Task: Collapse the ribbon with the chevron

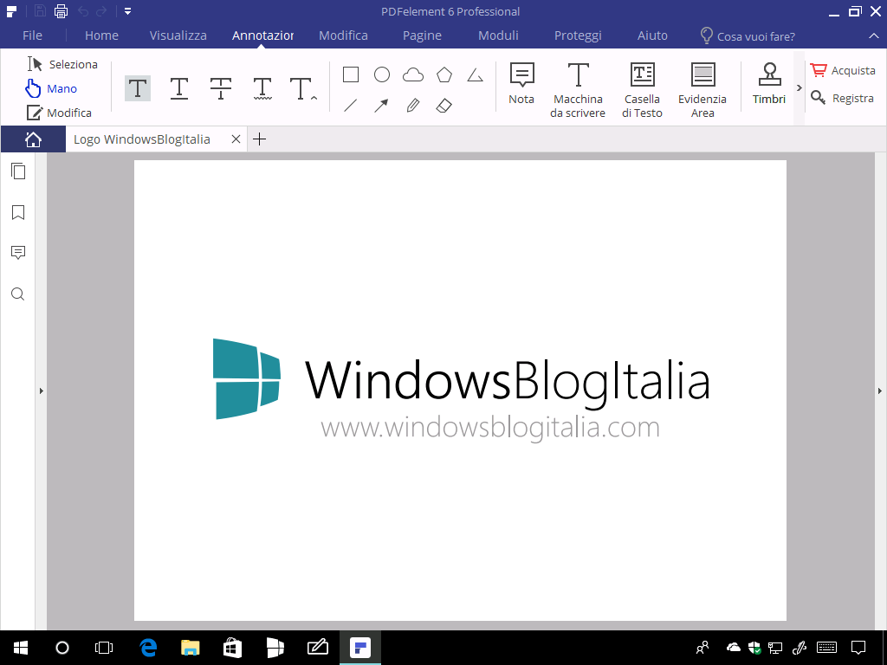Action: point(873,36)
